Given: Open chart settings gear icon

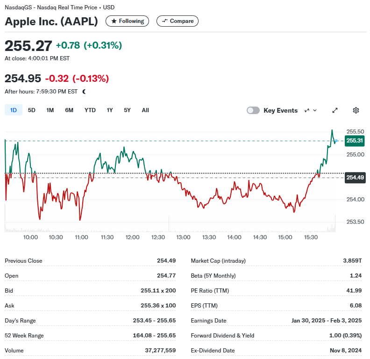Looking at the screenshot, I should 356,110.
